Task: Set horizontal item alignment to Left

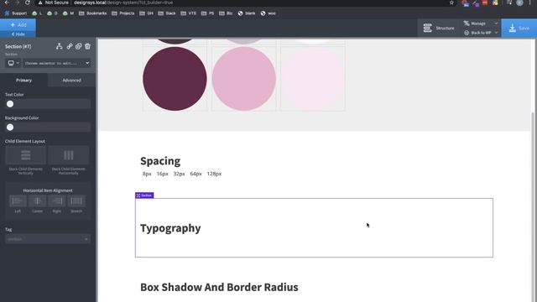Action: tap(18, 201)
